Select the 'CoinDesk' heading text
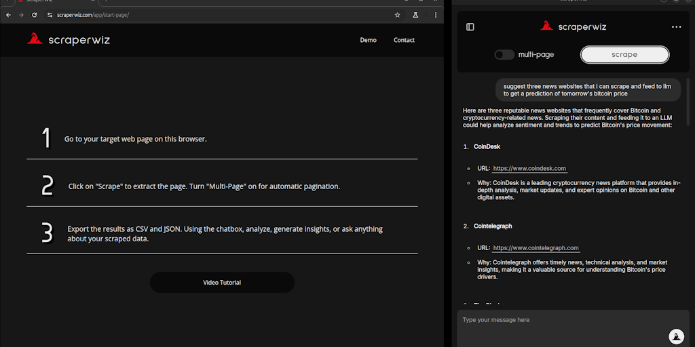 click(x=487, y=146)
